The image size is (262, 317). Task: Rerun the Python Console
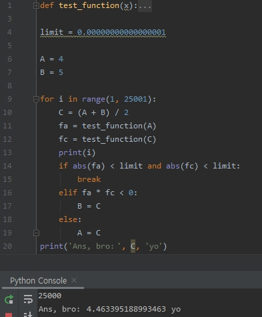[x=9, y=300]
